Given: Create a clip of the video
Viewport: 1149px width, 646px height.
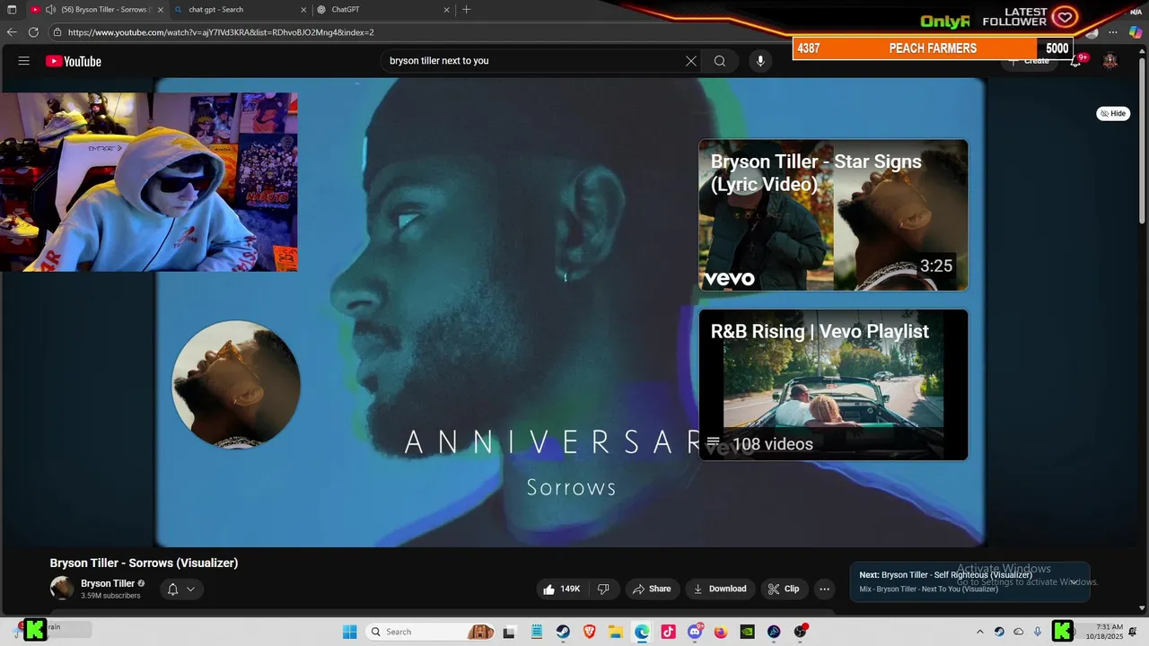Looking at the screenshot, I should [784, 589].
